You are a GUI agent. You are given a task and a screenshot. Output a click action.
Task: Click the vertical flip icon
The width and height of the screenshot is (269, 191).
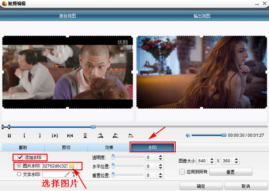point(85,136)
